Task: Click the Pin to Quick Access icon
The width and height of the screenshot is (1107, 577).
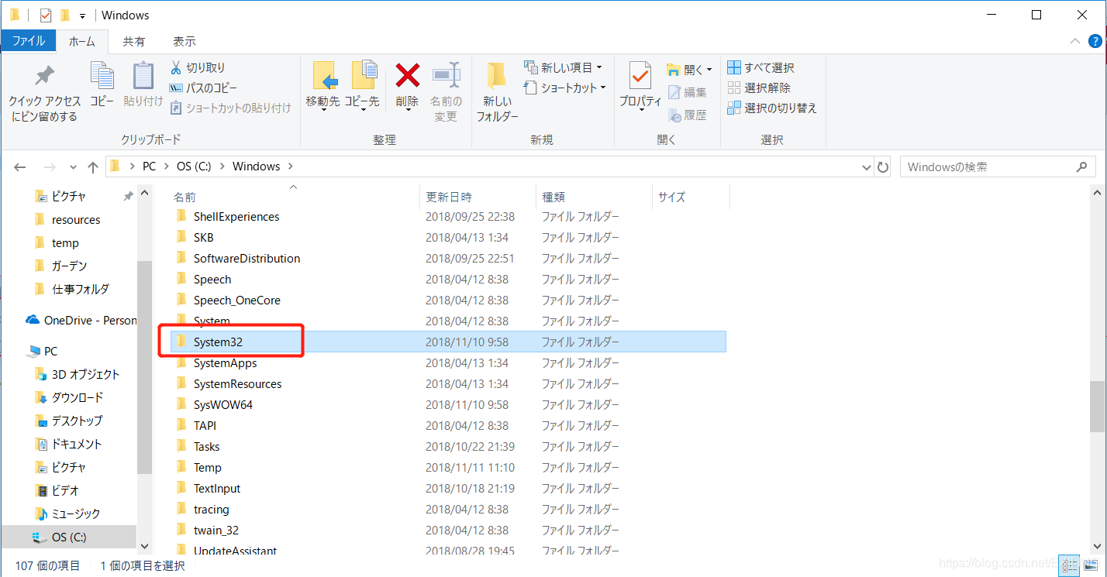Action: pos(44,76)
